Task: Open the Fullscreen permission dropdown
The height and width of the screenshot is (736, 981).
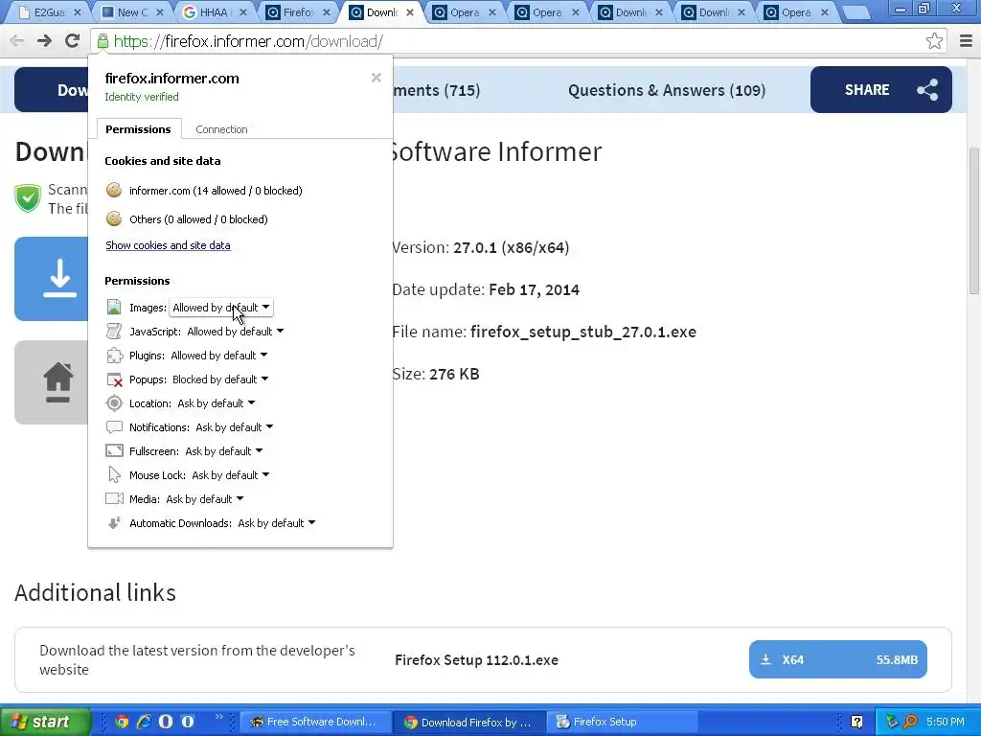Action: 223,451
